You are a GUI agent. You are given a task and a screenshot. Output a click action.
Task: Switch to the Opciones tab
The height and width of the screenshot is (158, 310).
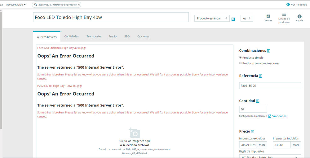click(x=143, y=36)
